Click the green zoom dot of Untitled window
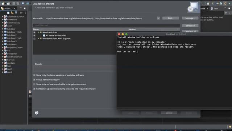This screenshot has width=232, height=131. click(x=127, y=34)
